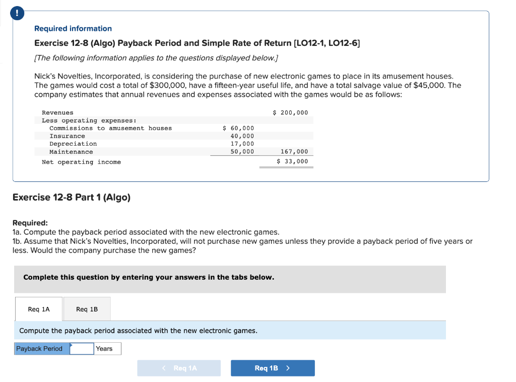Click the Payback Period input field

(x=82, y=348)
